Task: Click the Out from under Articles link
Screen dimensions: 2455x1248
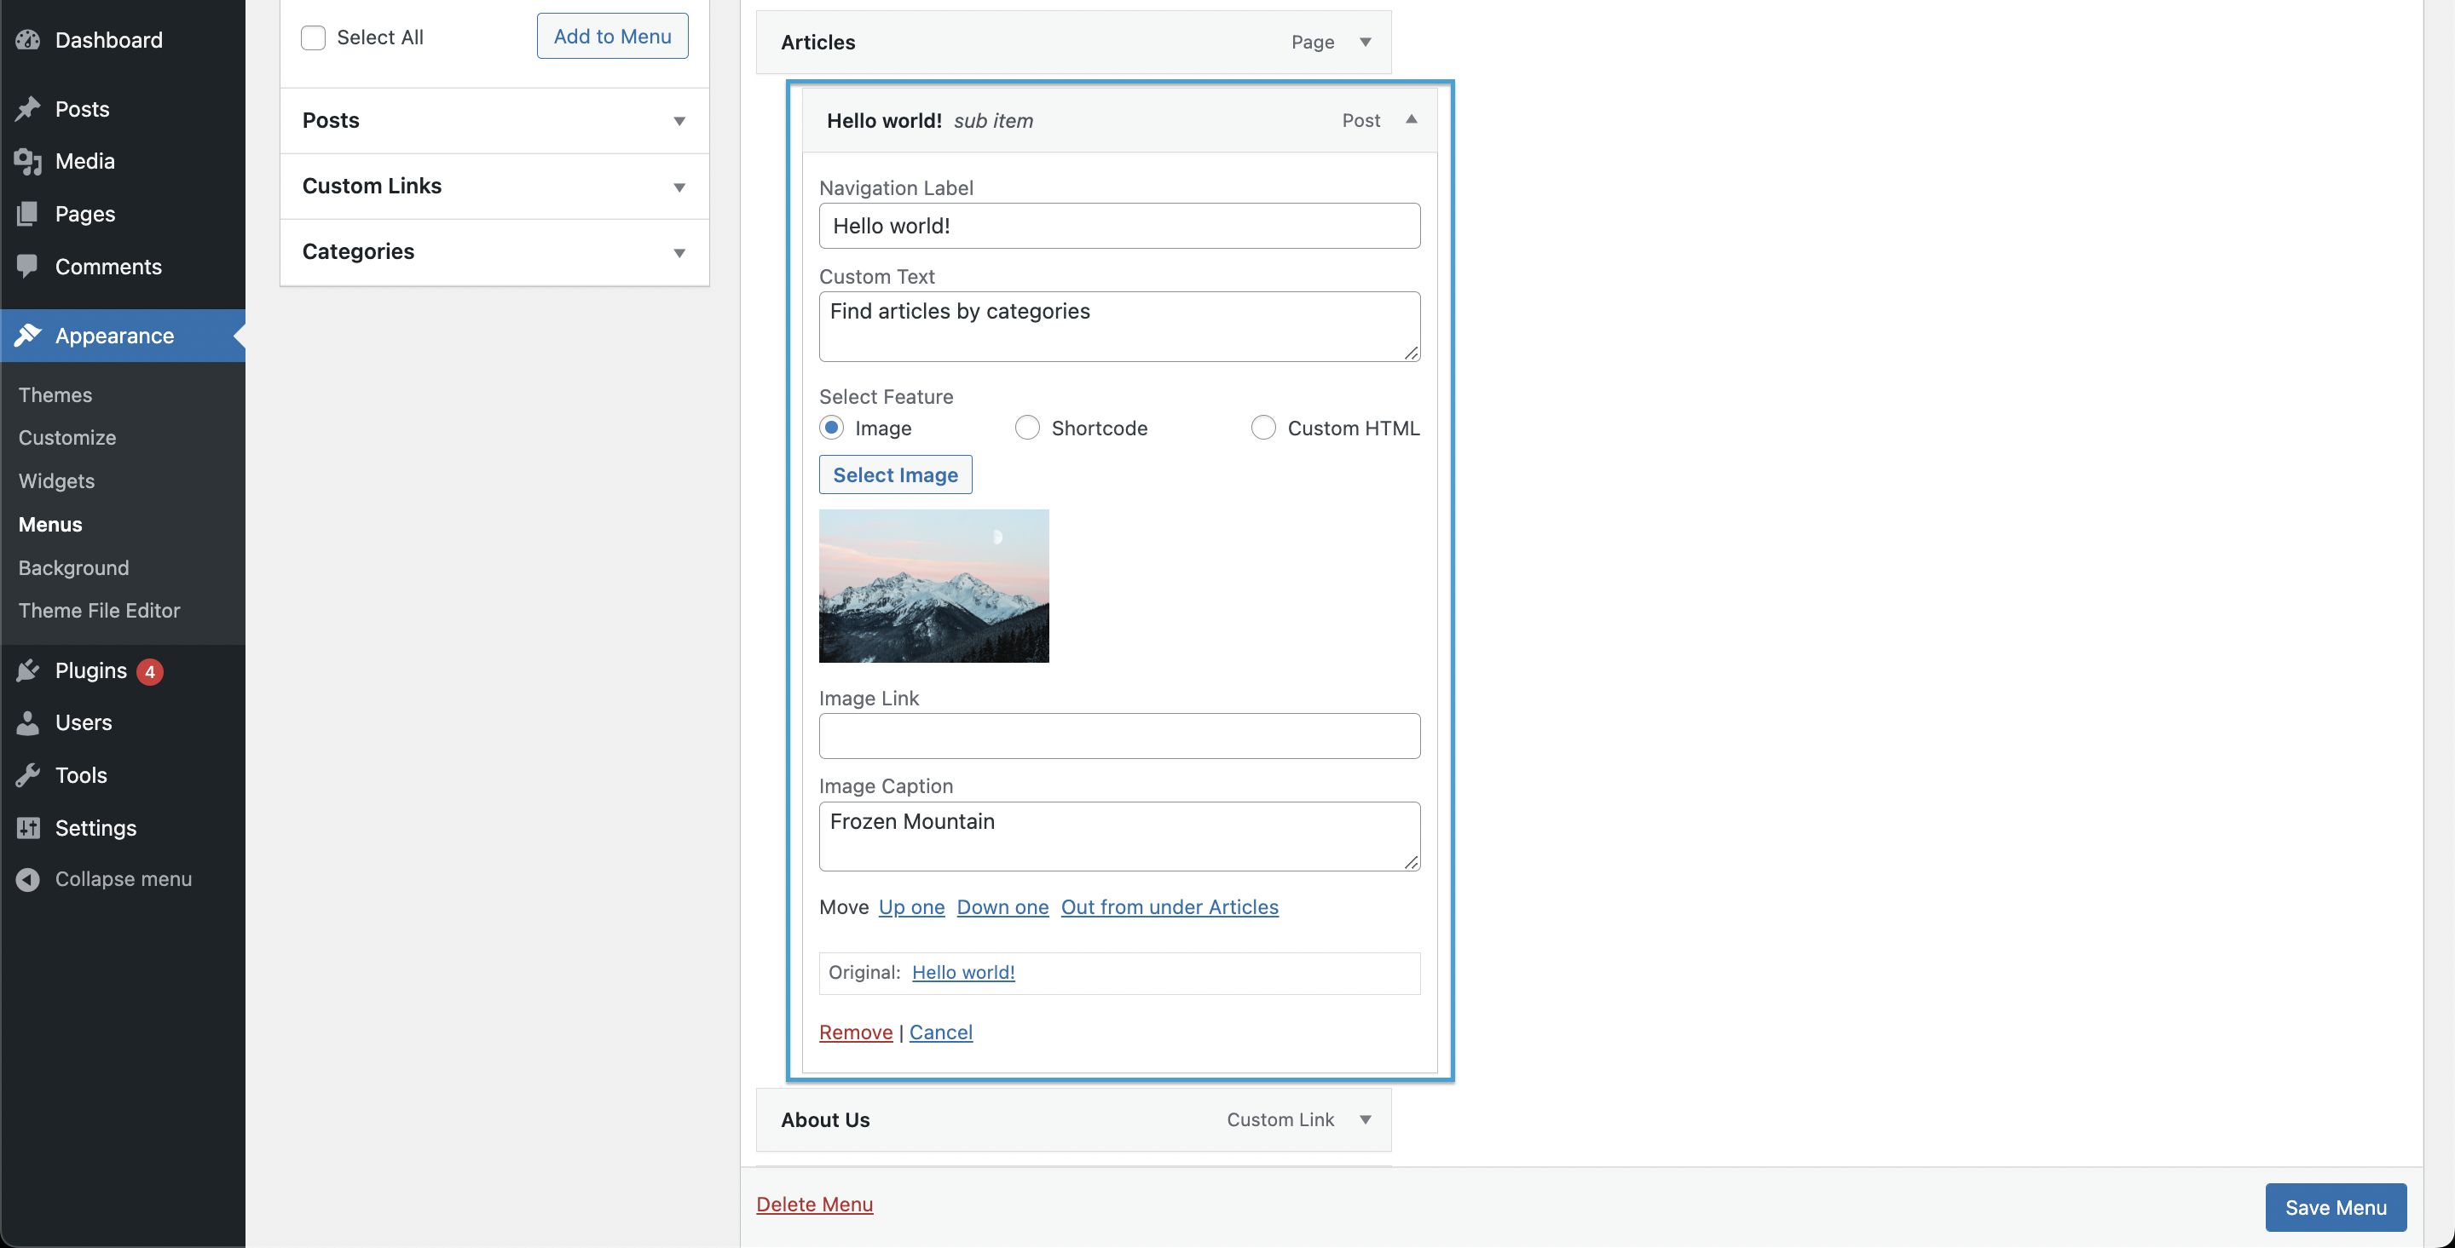Action: point(1170,907)
